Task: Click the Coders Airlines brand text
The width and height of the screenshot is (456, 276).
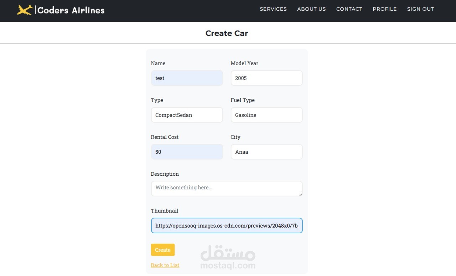Action: 71,10
